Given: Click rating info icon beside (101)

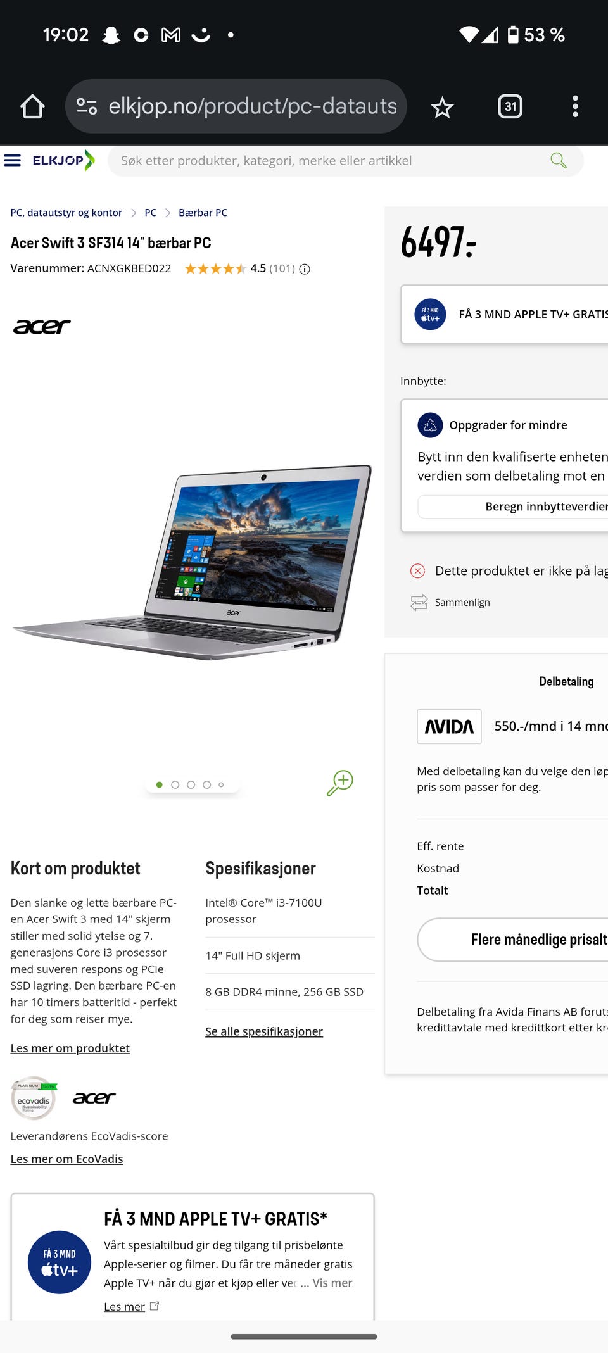Looking at the screenshot, I should 305,269.
